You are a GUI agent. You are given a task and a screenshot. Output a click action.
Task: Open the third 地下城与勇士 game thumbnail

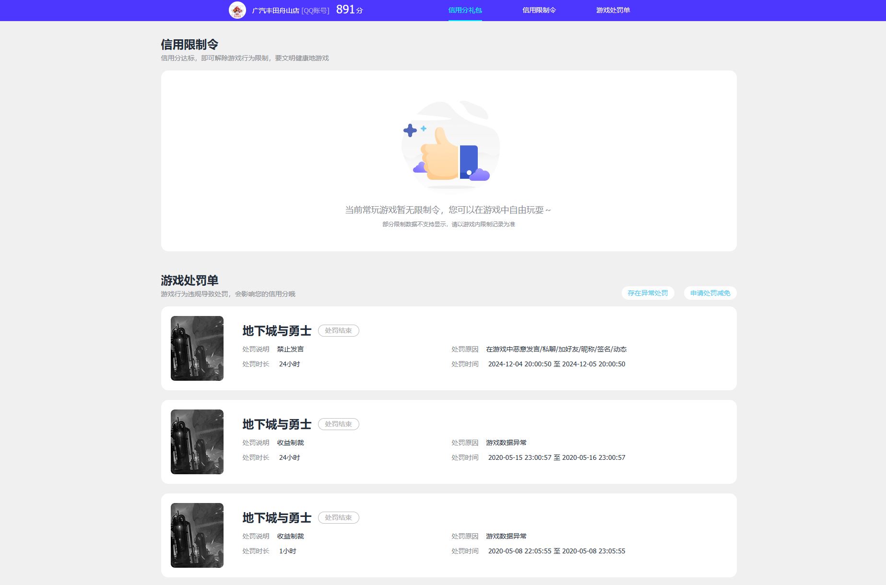click(x=197, y=535)
